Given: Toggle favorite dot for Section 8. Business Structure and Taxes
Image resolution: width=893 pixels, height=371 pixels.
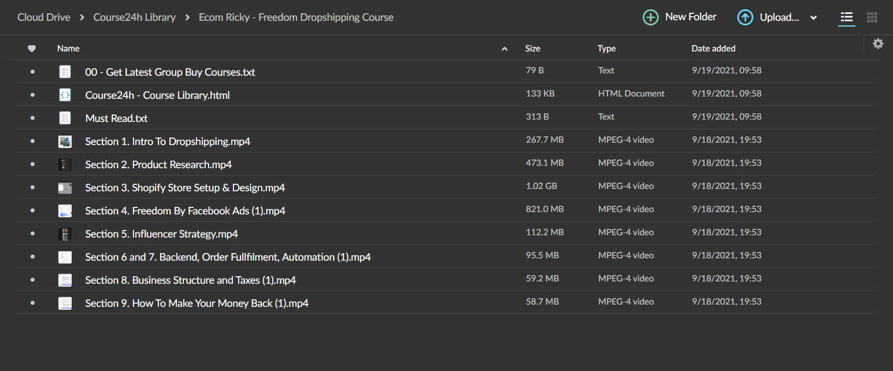Looking at the screenshot, I should click(32, 280).
